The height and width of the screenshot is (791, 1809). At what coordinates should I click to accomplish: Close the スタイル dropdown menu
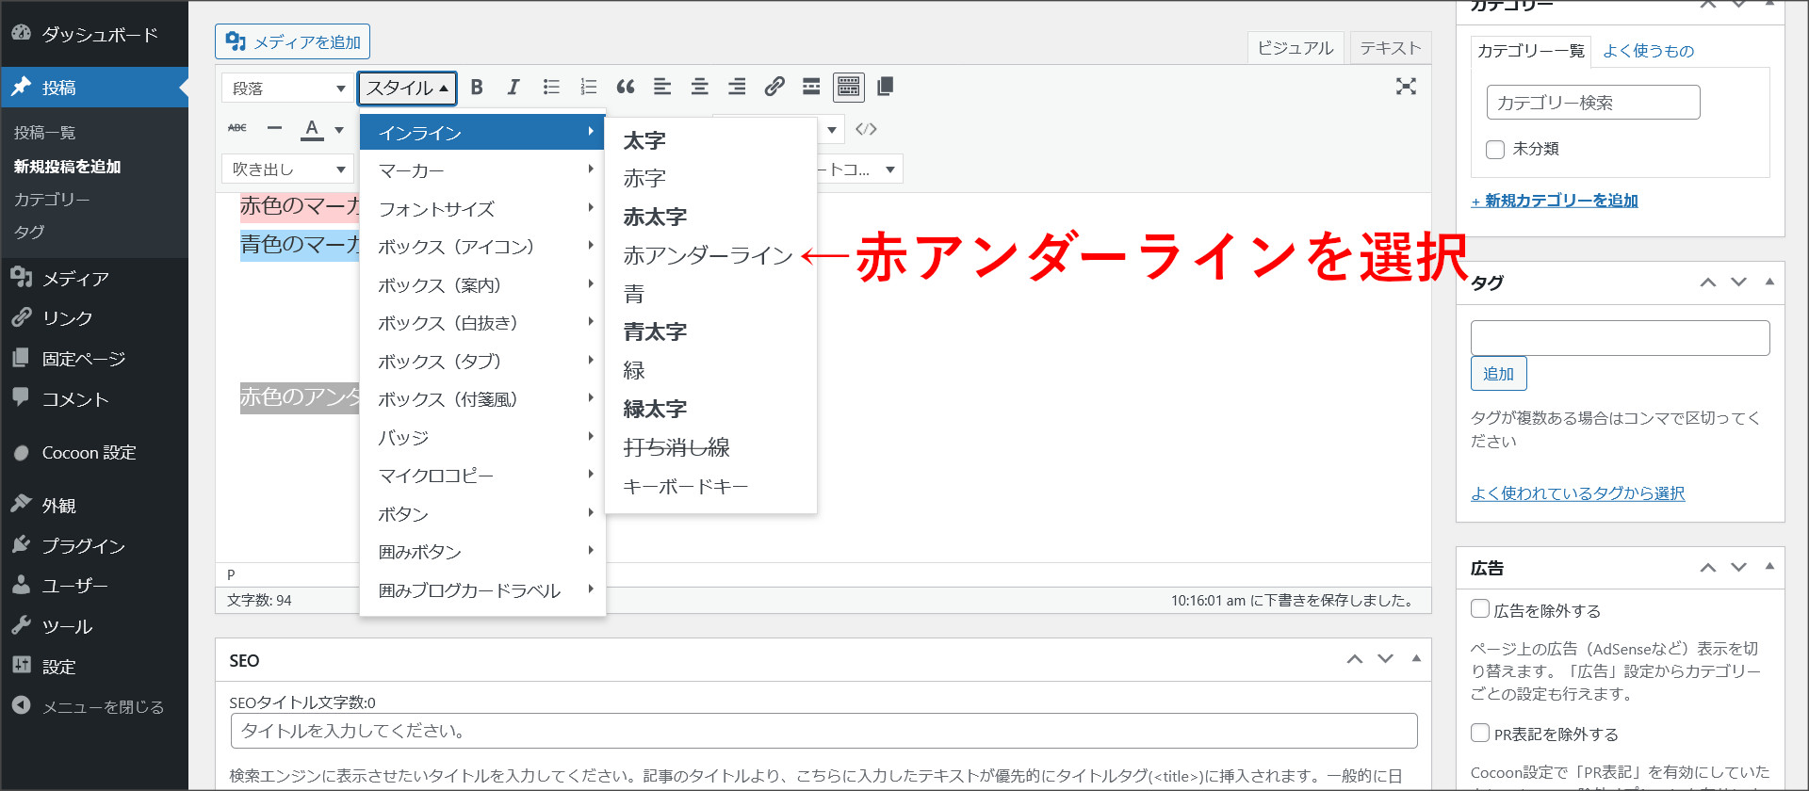pyautogui.click(x=407, y=88)
